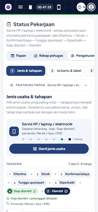Screen dimensions: 98x212
Task: Click the 00:47:25 timer pill
Action: pyautogui.click(x=44, y=7)
